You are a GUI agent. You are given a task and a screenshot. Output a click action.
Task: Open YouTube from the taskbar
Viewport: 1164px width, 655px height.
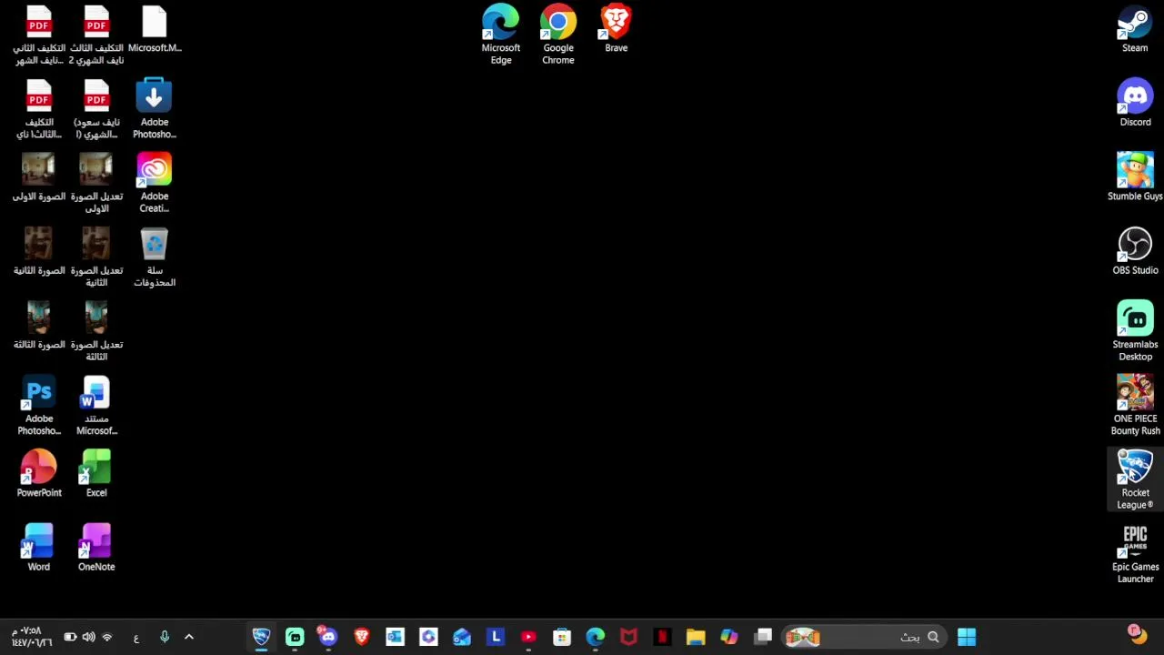(528, 637)
